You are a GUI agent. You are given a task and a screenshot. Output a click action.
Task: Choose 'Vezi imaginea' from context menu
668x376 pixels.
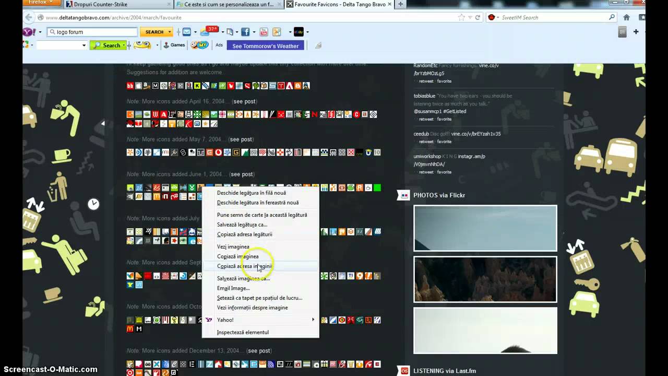point(233,246)
